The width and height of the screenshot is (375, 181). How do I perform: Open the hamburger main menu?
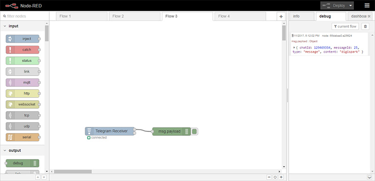[367, 6]
